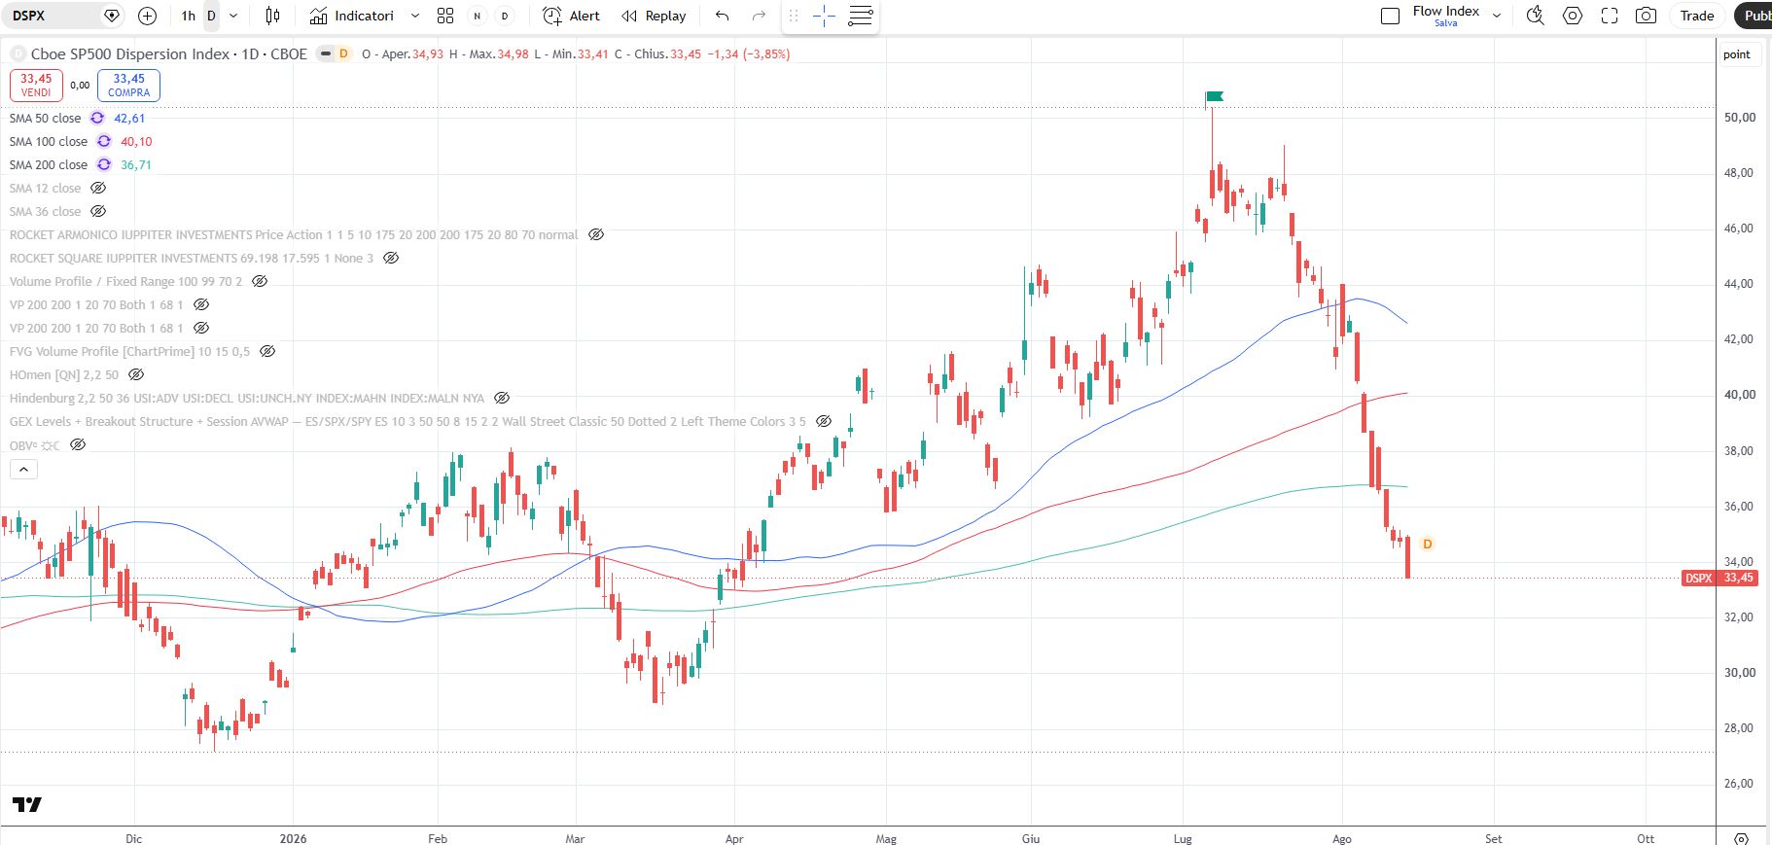Screen dimensions: 1772x845
Task: Grab the floating toolbar drag handle
Action: coord(794,16)
